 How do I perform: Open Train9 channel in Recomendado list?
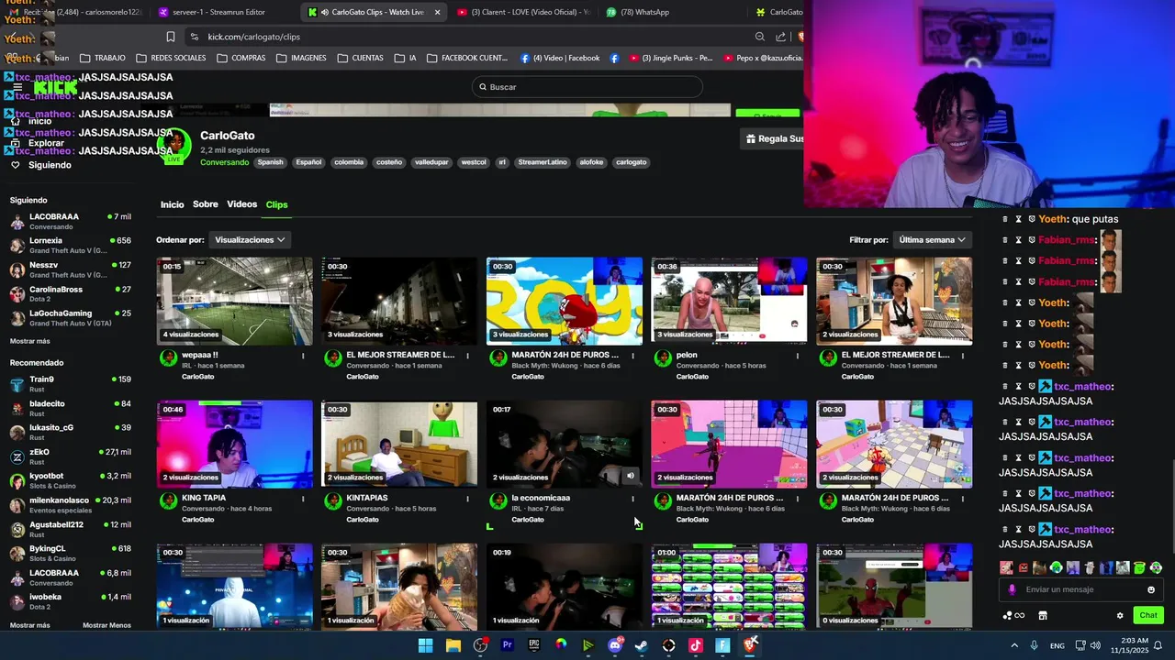[x=69, y=383]
